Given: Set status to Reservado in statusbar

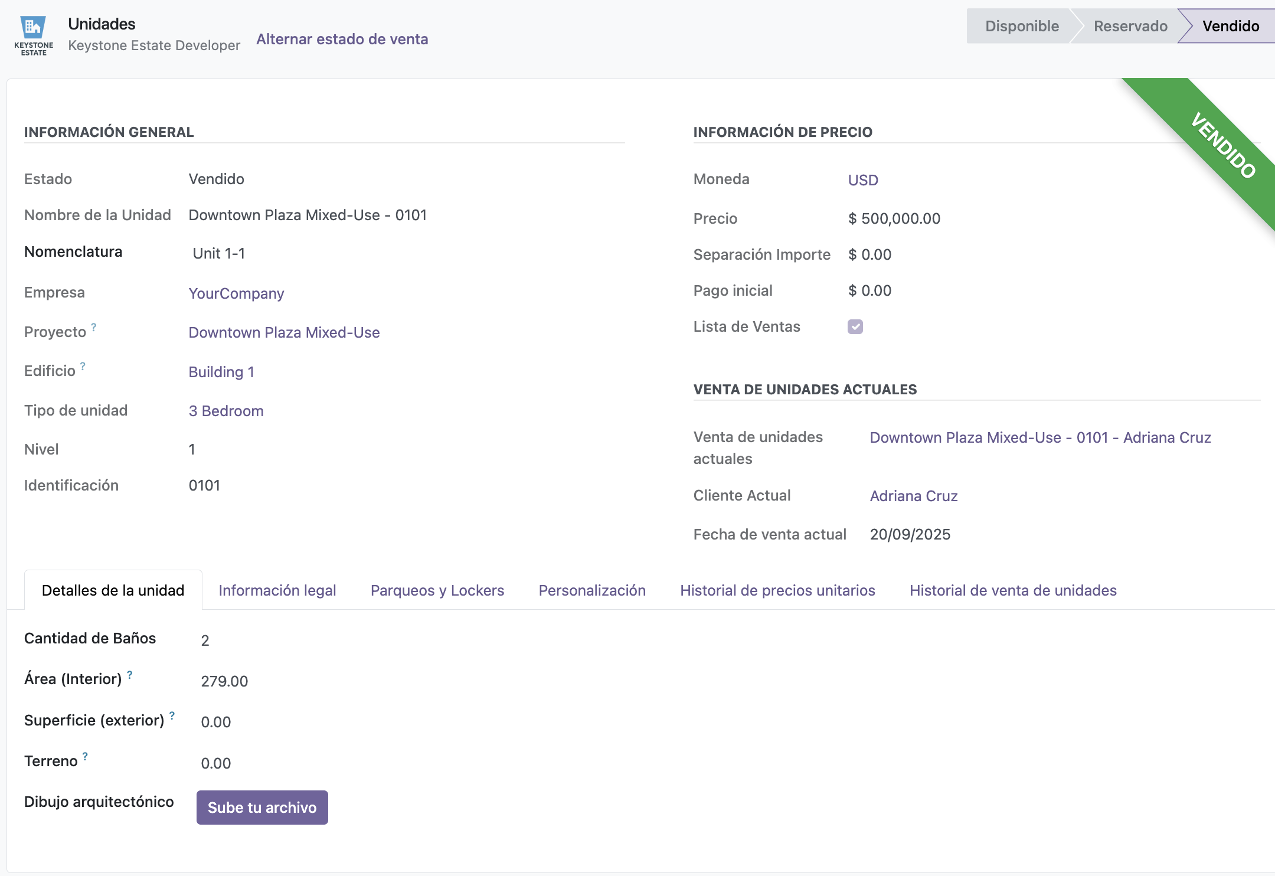Looking at the screenshot, I should coord(1130,26).
